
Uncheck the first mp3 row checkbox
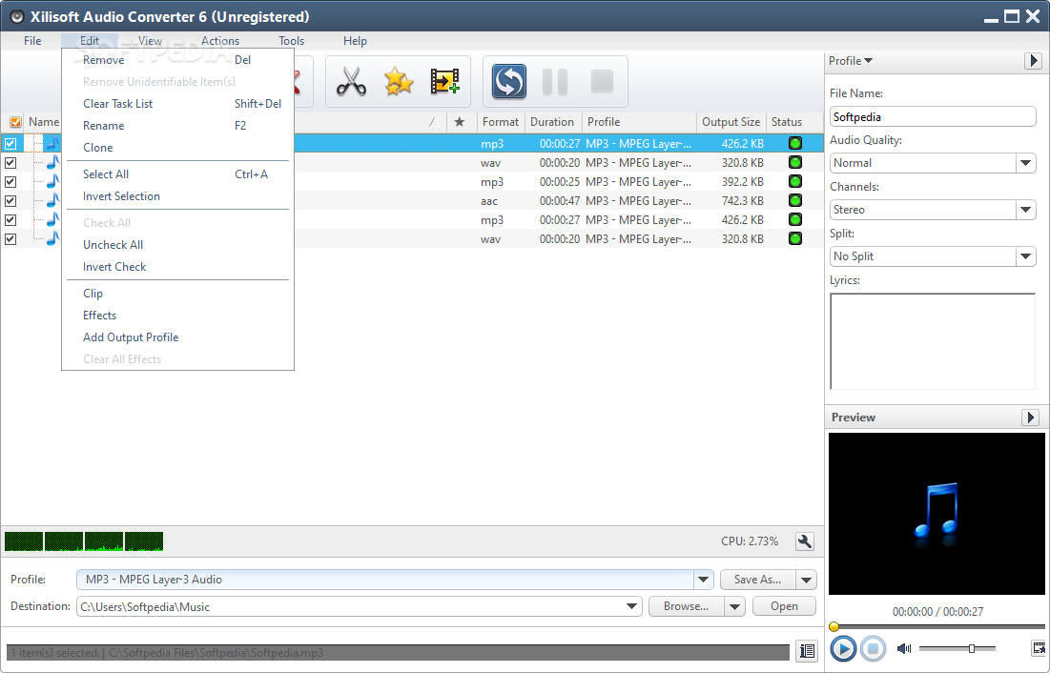point(10,143)
